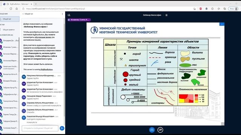
Task: Select user Гараев Тимур in user list
Action: (x=9, y=114)
